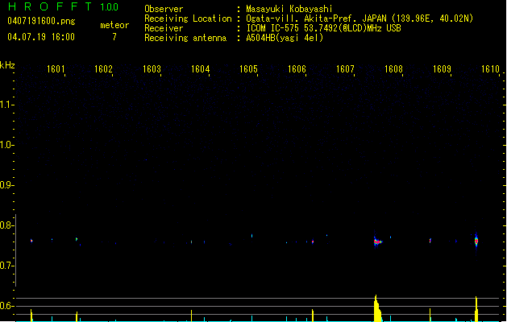Click the 'Receiver' field label

point(164,28)
